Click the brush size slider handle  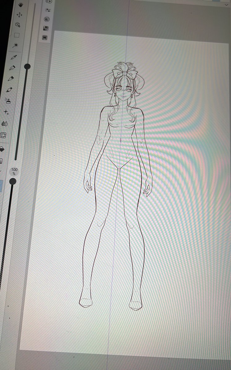pyautogui.click(x=28, y=67)
